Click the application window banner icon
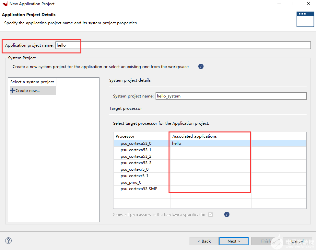 [305, 19]
